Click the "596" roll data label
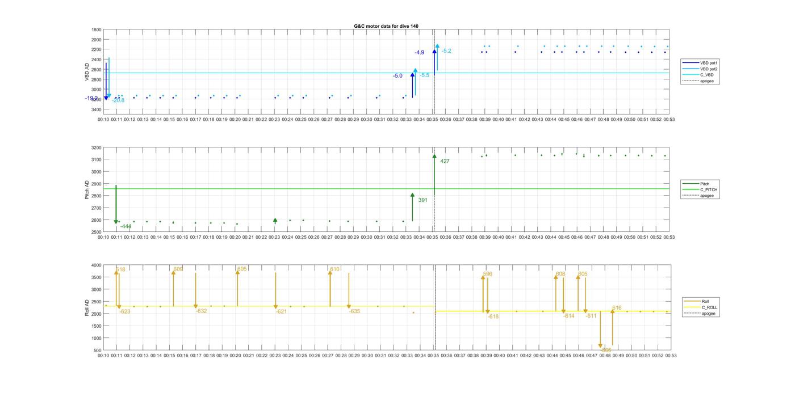This screenshot has height=393, width=795. tap(488, 274)
